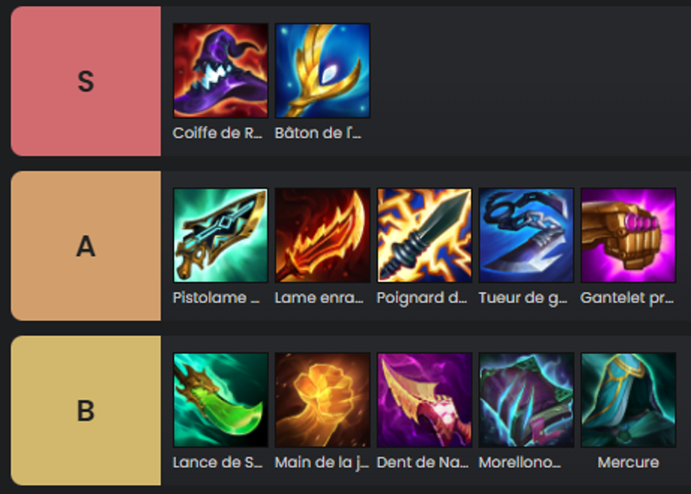The width and height of the screenshot is (691, 494).
Task: Select the golden Gantelet pr... gauntlet icon
Action: tap(628, 235)
